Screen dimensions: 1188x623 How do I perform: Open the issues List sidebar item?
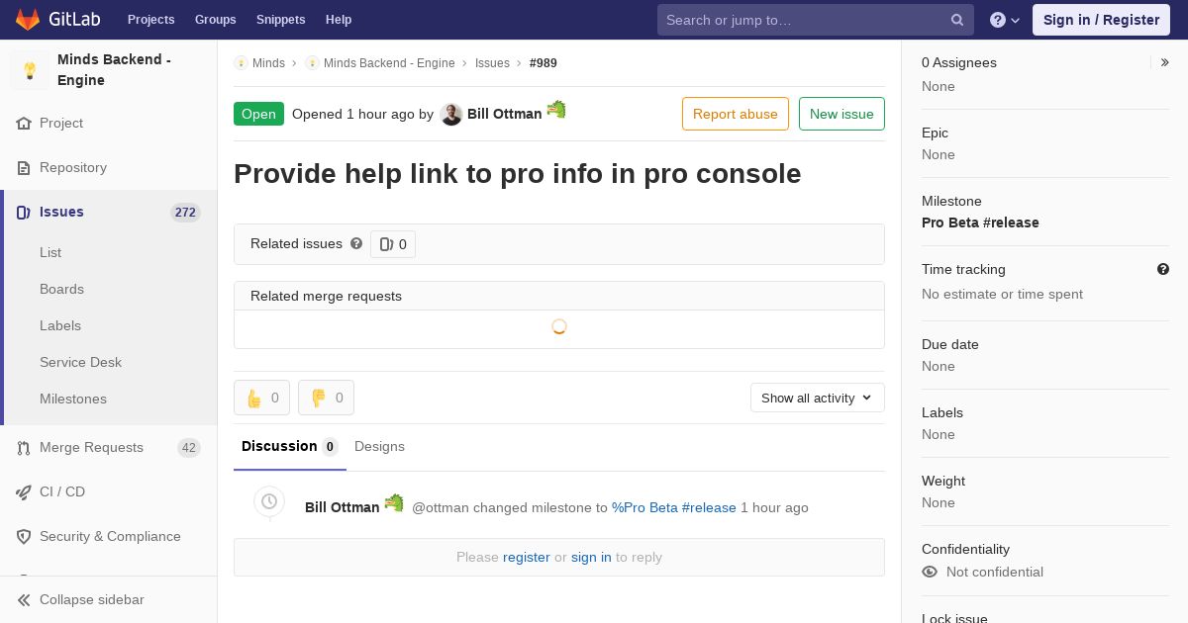pos(50,252)
